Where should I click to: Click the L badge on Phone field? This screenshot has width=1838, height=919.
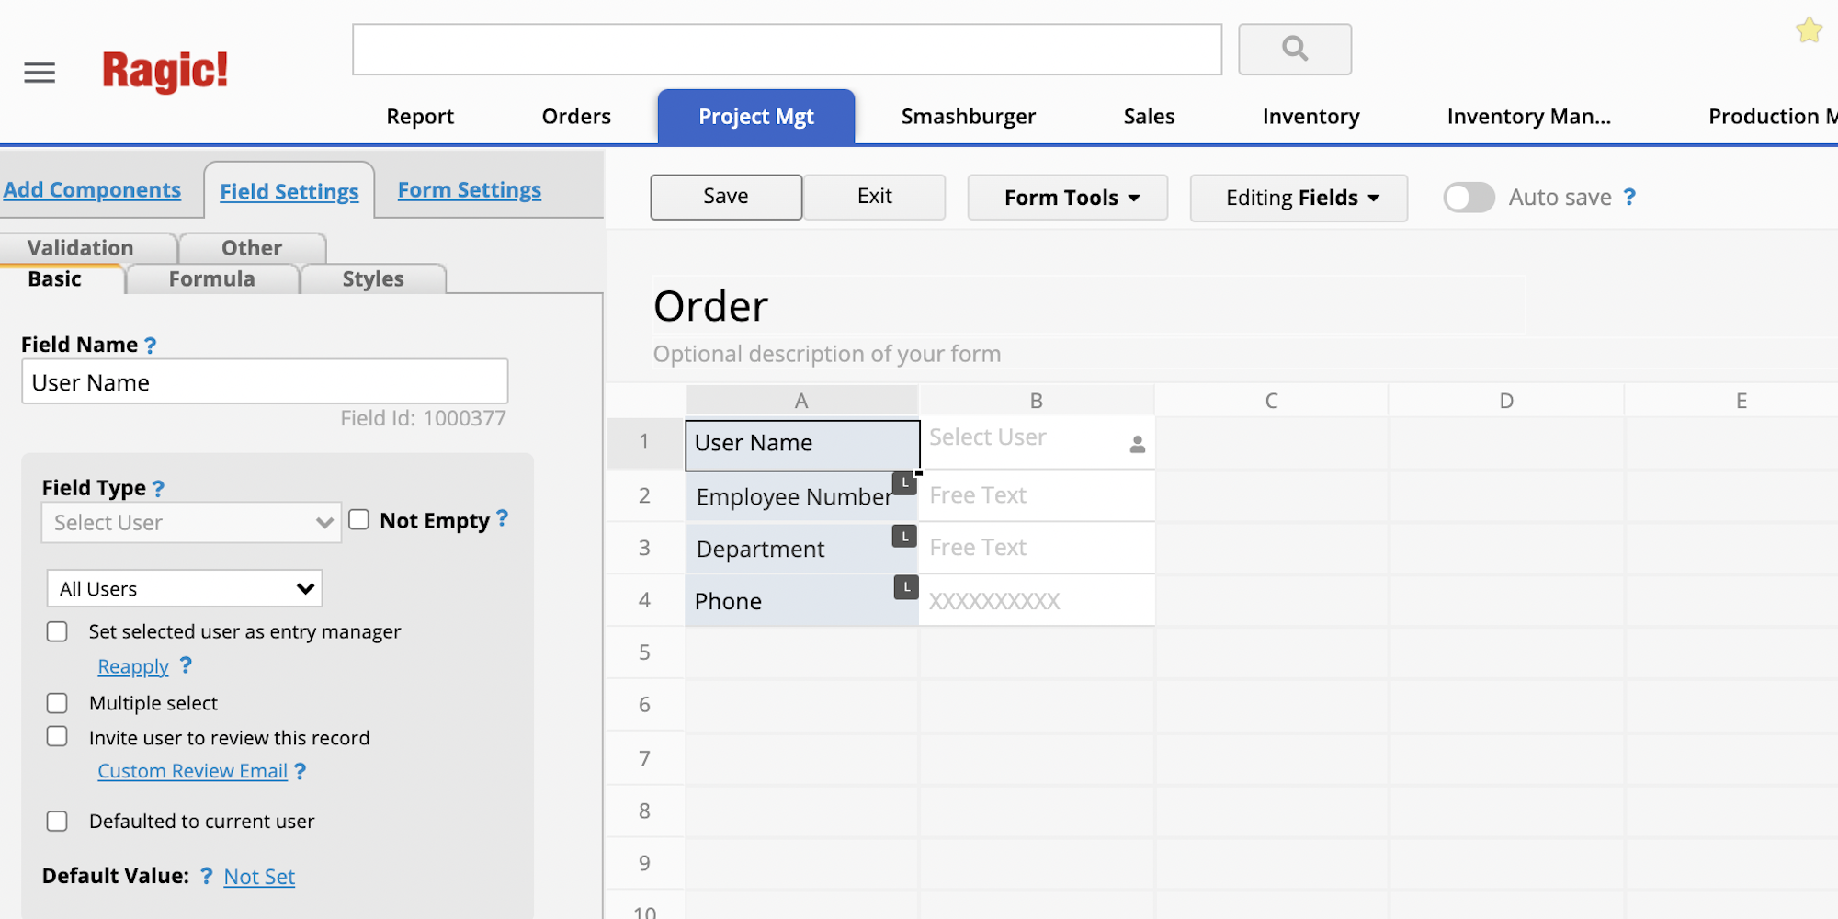(x=906, y=587)
